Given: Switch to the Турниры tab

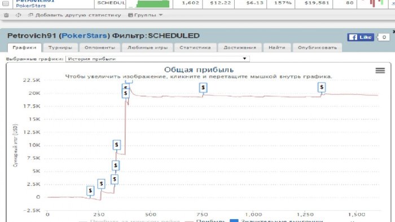Looking at the screenshot, I should point(60,47).
